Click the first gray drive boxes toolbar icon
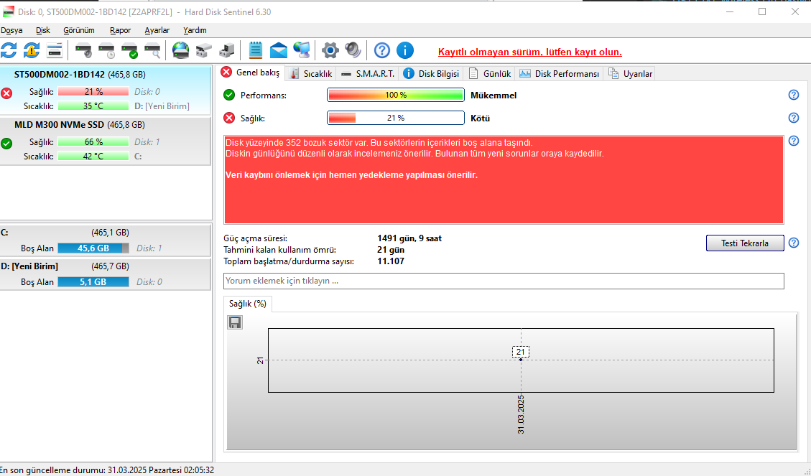The height and width of the screenshot is (476, 811). point(203,51)
